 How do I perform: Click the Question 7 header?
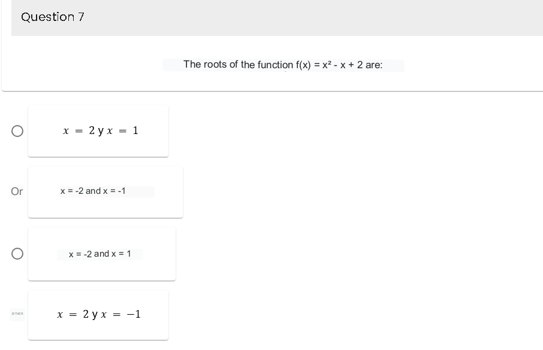tap(52, 17)
